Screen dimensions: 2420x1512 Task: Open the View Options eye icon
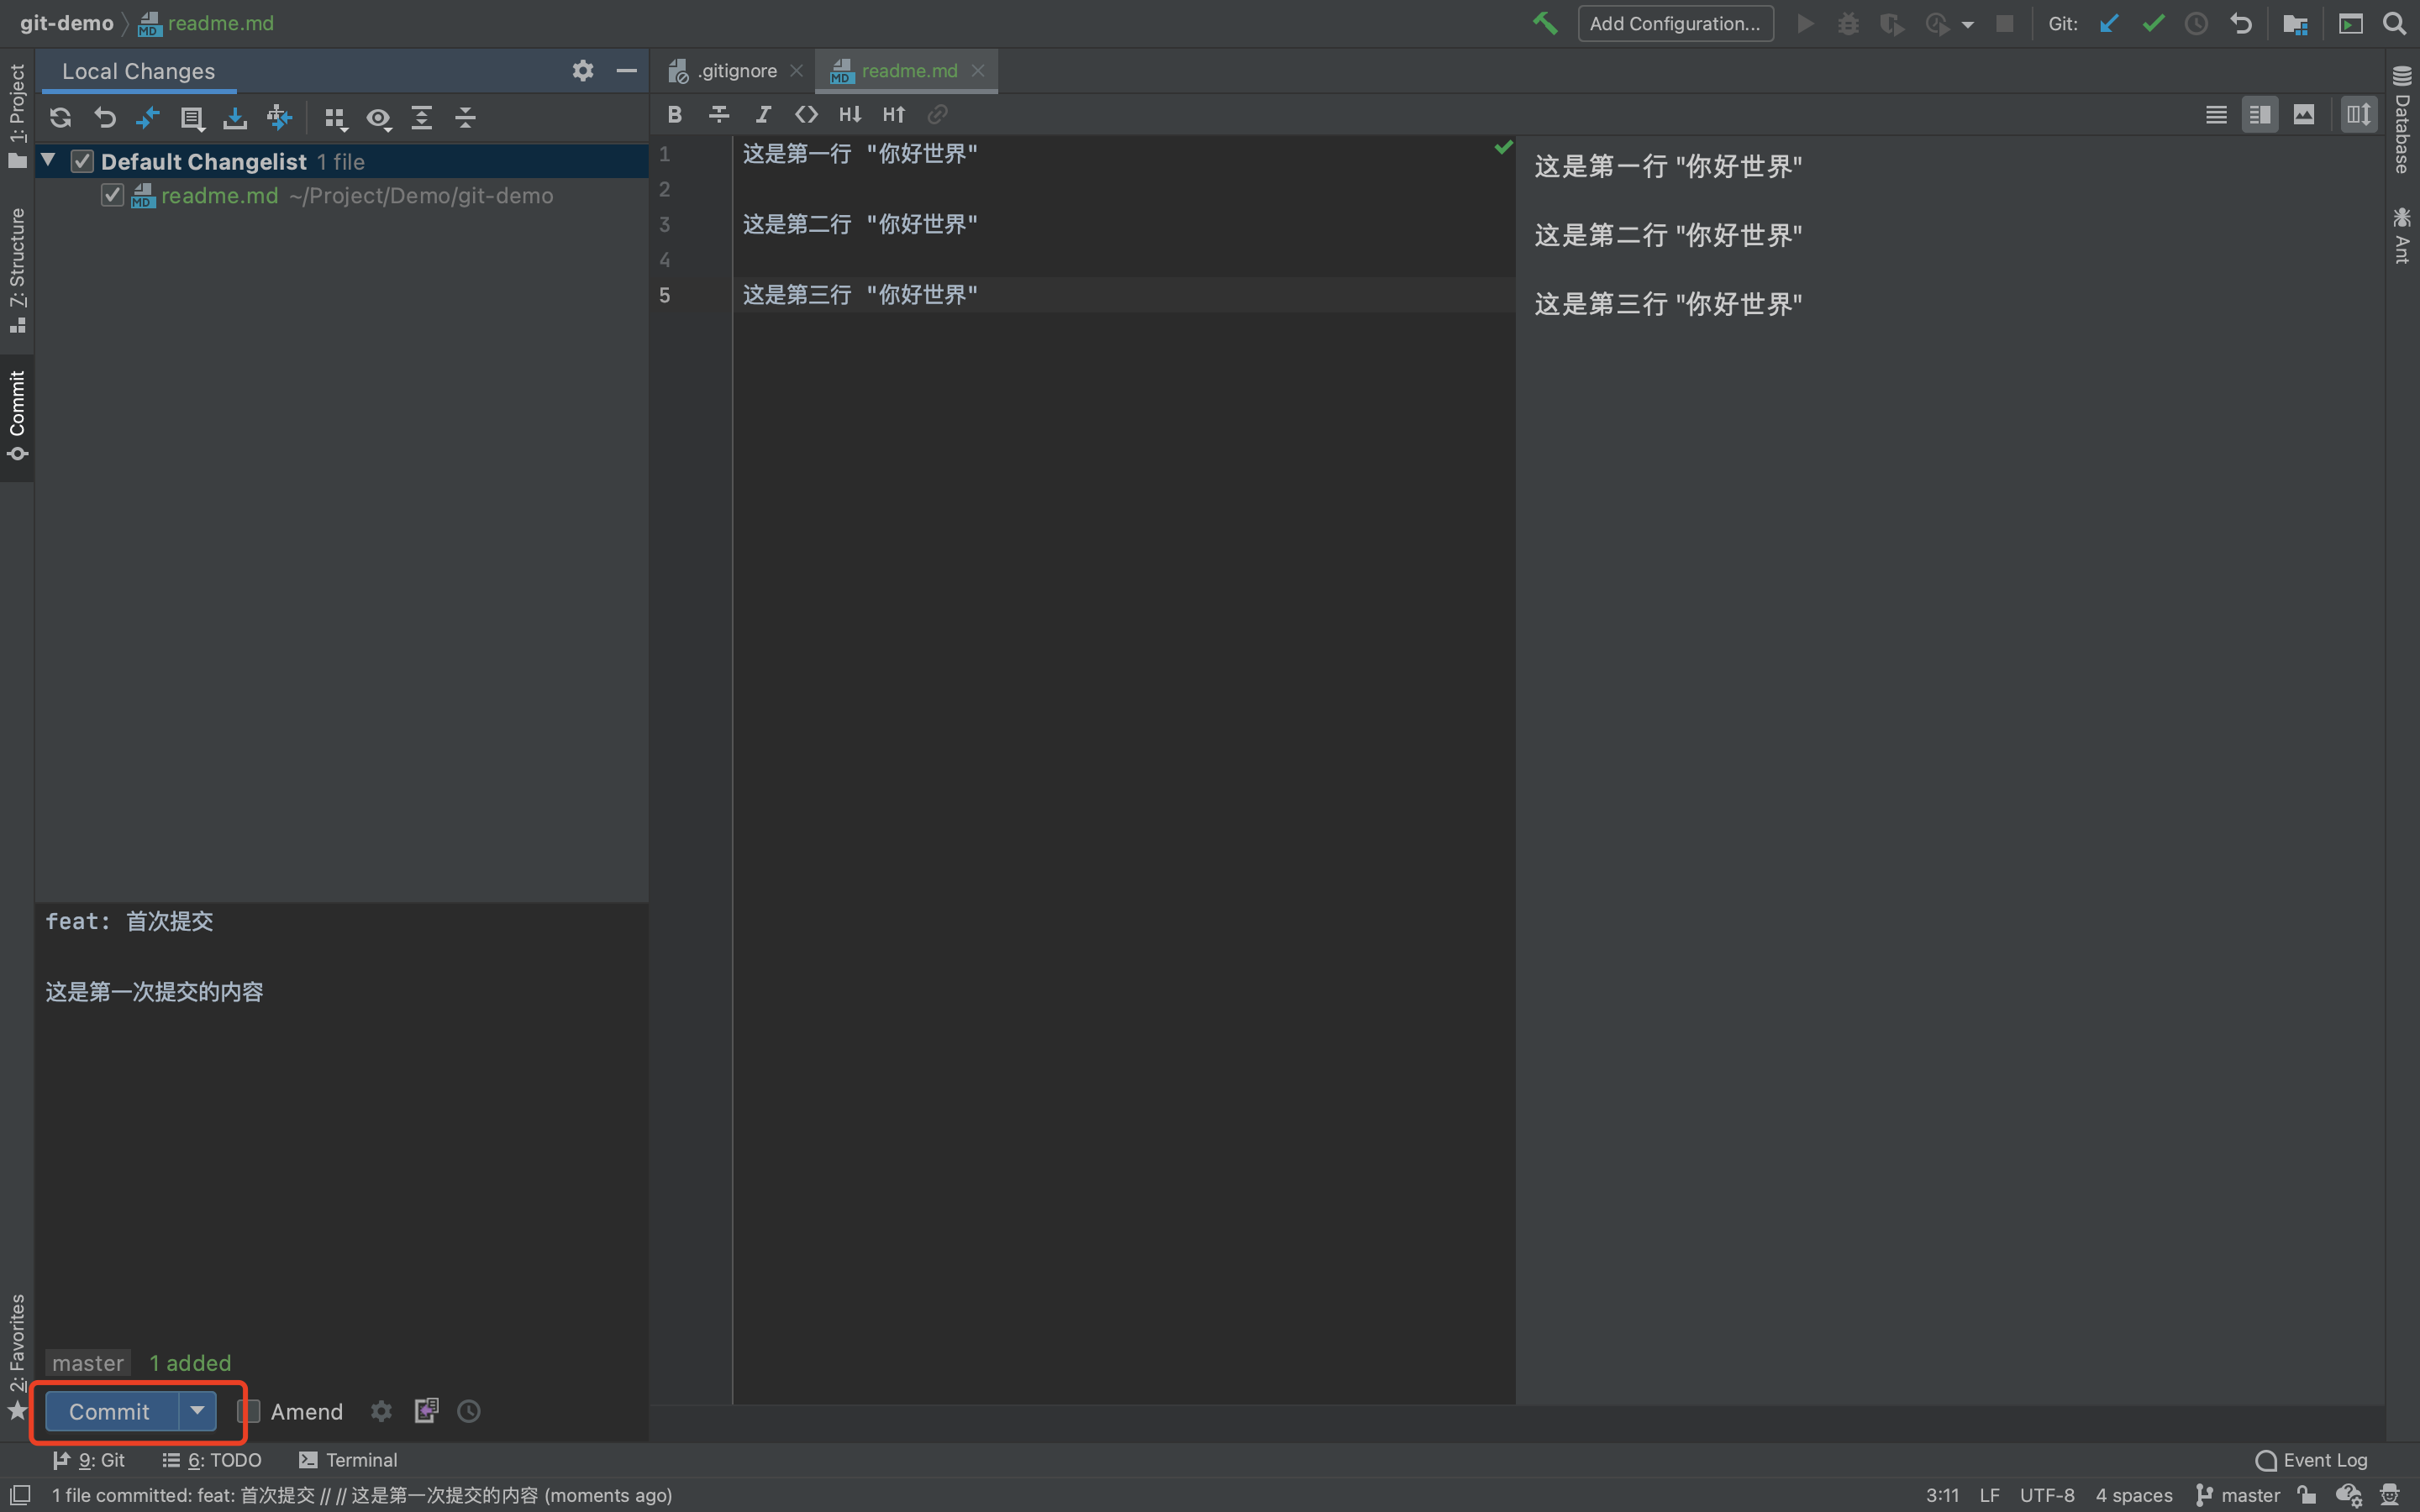click(379, 118)
